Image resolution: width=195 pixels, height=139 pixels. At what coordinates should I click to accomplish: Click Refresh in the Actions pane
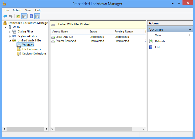160,41
